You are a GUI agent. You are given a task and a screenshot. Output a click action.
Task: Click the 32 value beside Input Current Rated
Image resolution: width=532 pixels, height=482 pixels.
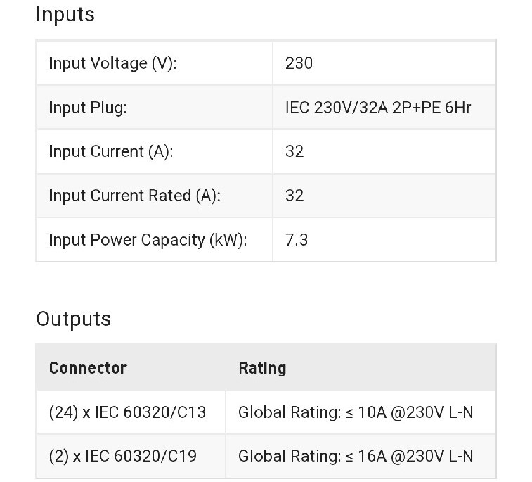point(294,196)
